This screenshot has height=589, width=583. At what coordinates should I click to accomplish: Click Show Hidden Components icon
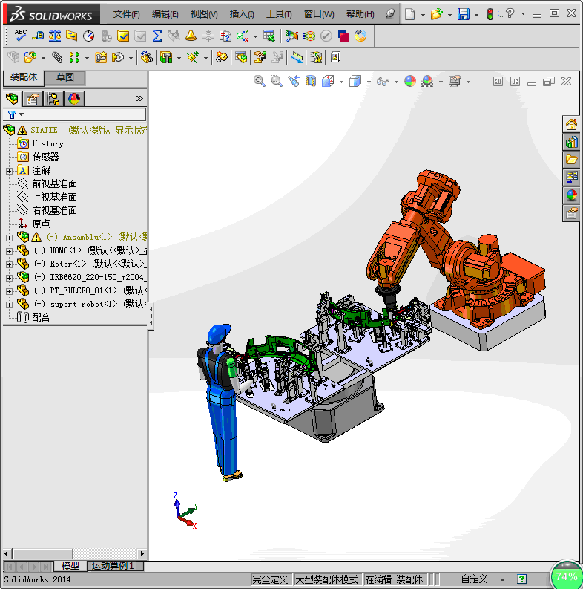coord(146,57)
